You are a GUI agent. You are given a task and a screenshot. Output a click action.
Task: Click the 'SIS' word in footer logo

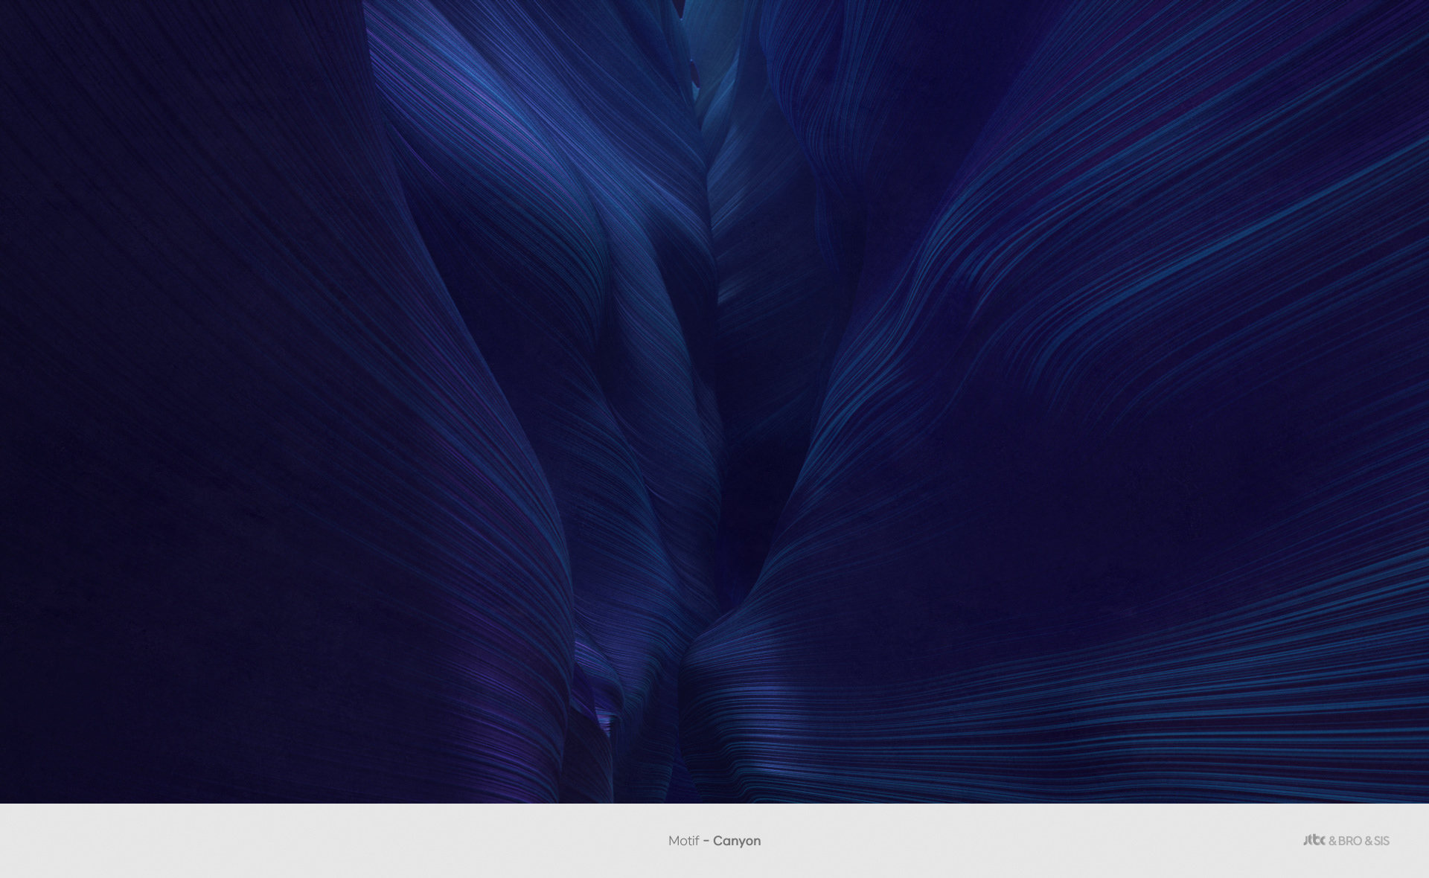tap(1381, 841)
